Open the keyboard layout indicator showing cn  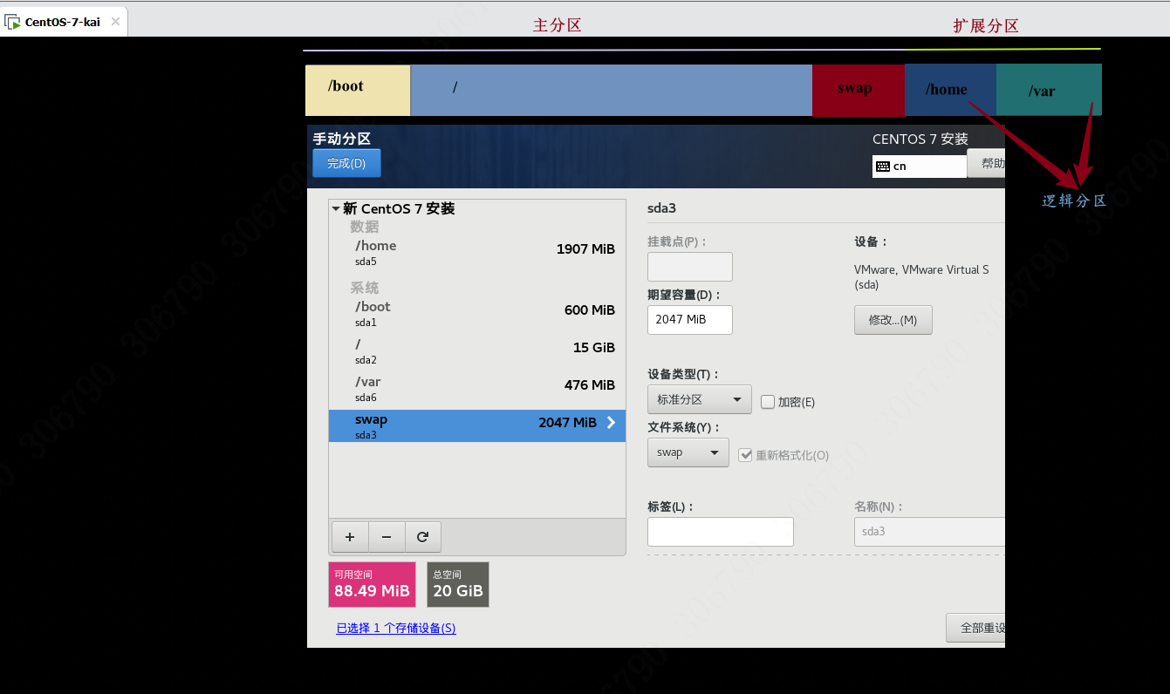coord(919,166)
